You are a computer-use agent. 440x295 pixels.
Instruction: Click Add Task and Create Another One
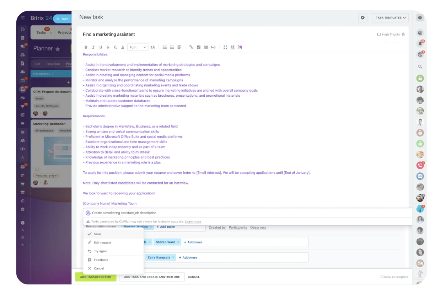tap(152, 277)
